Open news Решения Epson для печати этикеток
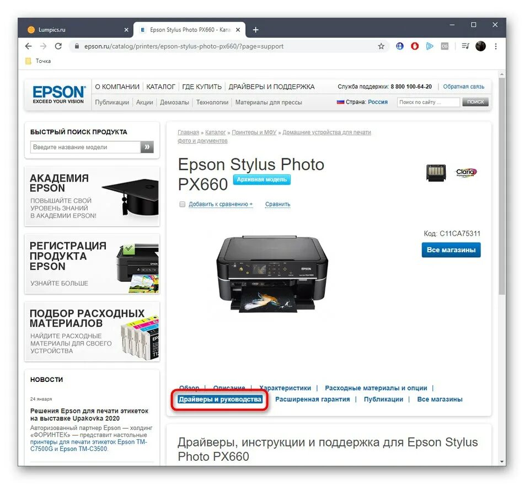This screenshot has height=484, width=524. (89, 414)
